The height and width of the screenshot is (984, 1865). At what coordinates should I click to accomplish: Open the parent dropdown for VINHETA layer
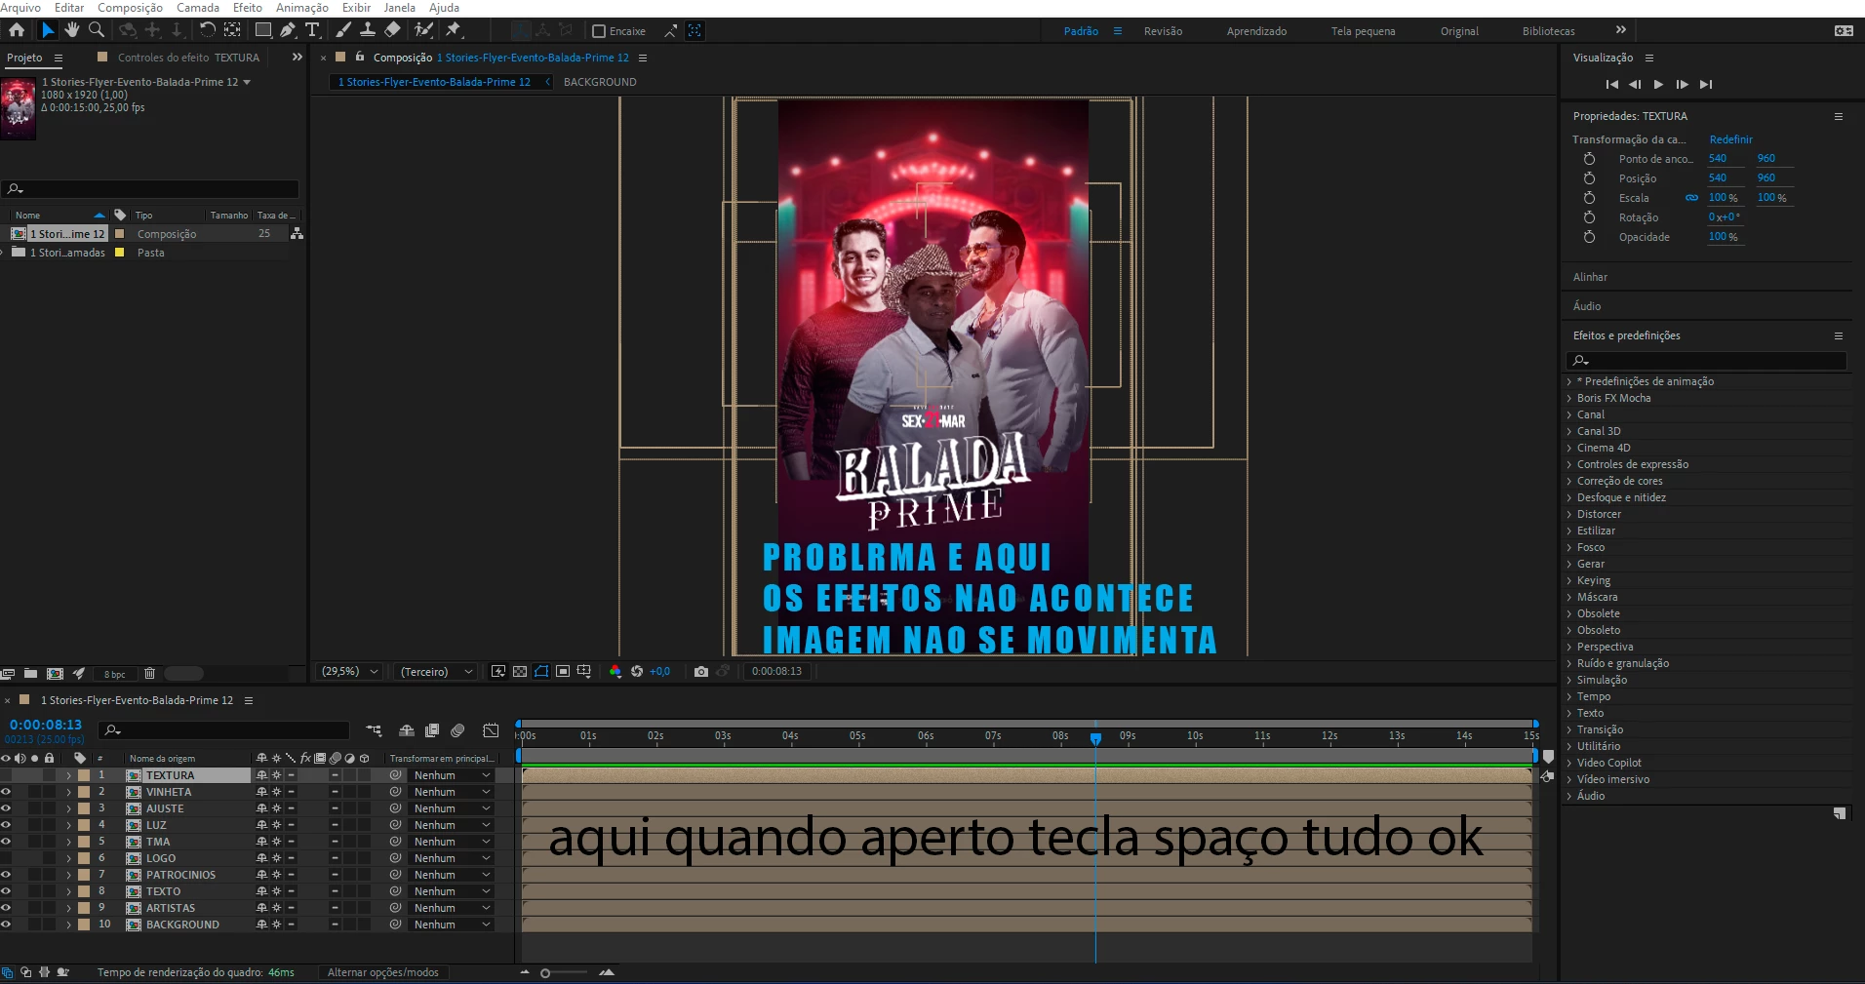(x=452, y=792)
